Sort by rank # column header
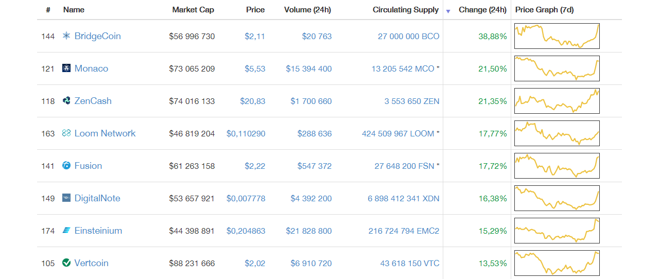Image resolution: width=659 pixels, height=279 pixels. coord(48,10)
